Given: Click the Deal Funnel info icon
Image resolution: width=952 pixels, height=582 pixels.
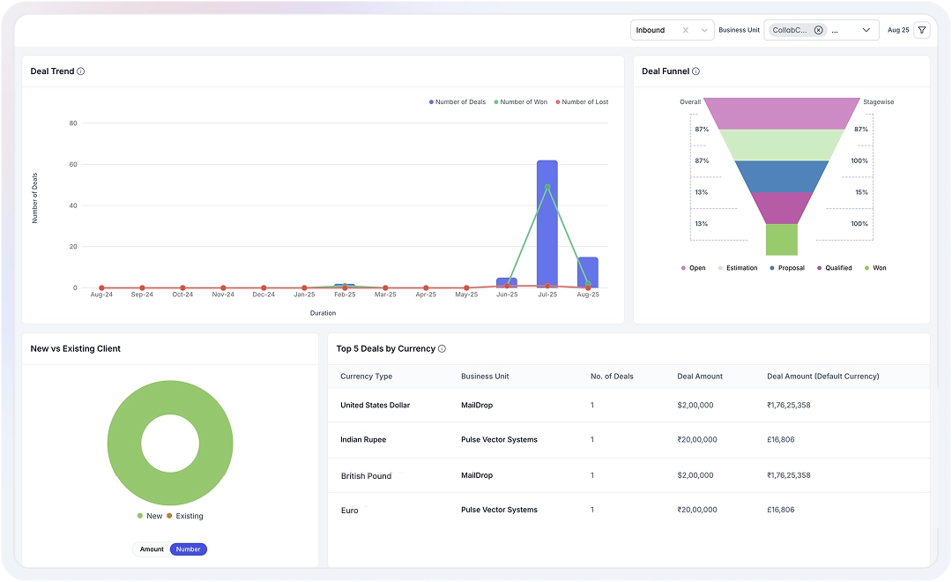Looking at the screenshot, I should pos(695,71).
